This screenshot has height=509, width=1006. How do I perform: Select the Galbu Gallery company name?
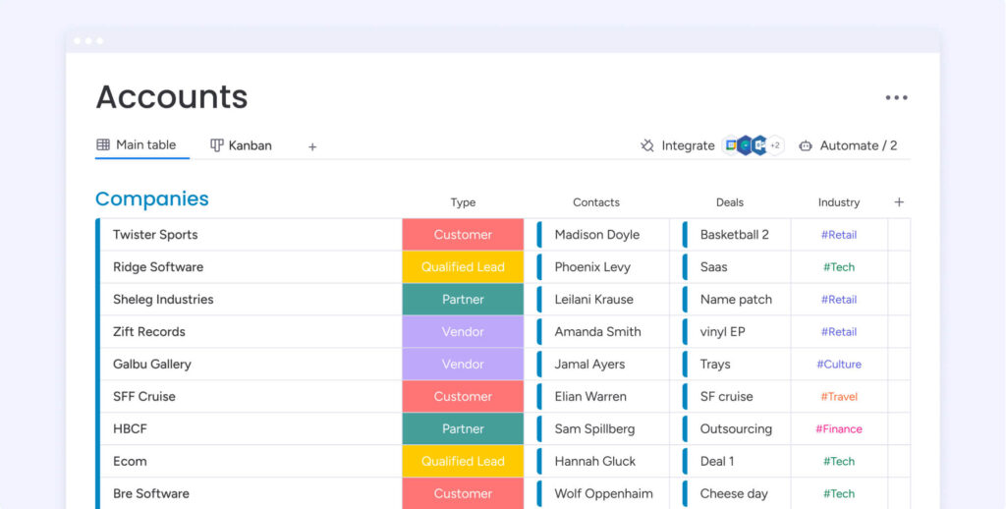152,364
